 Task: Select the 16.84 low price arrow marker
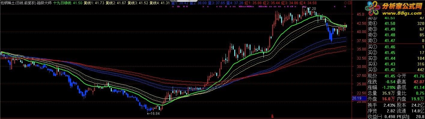click(x=153, y=114)
